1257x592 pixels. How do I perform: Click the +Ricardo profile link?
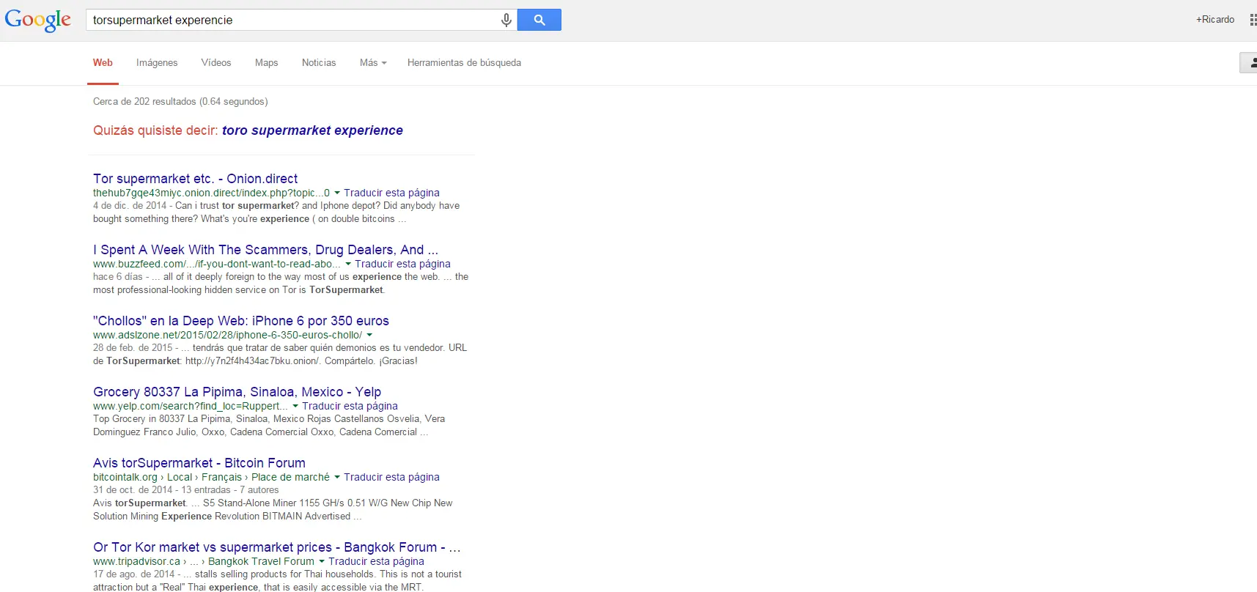click(x=1215, y=20)
